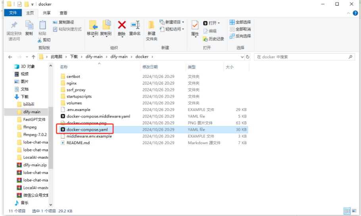
Task: Open Easy access (轻松访问) dropdown
Action: tap(172, 29)
